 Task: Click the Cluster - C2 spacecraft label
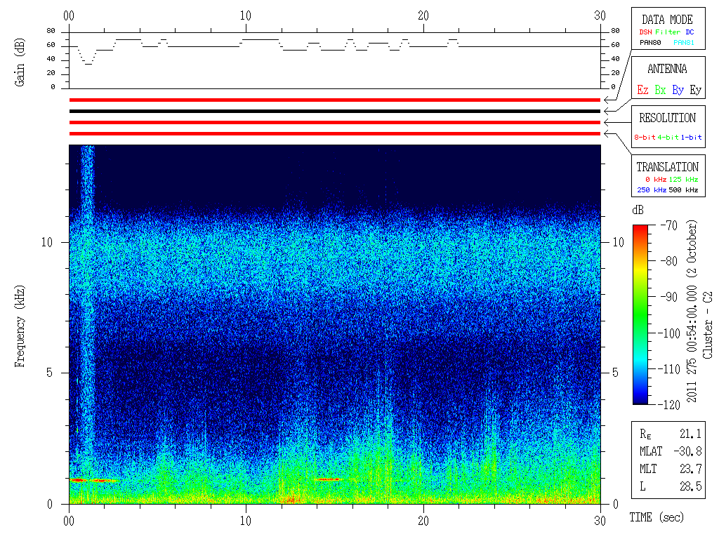(708, 325)
